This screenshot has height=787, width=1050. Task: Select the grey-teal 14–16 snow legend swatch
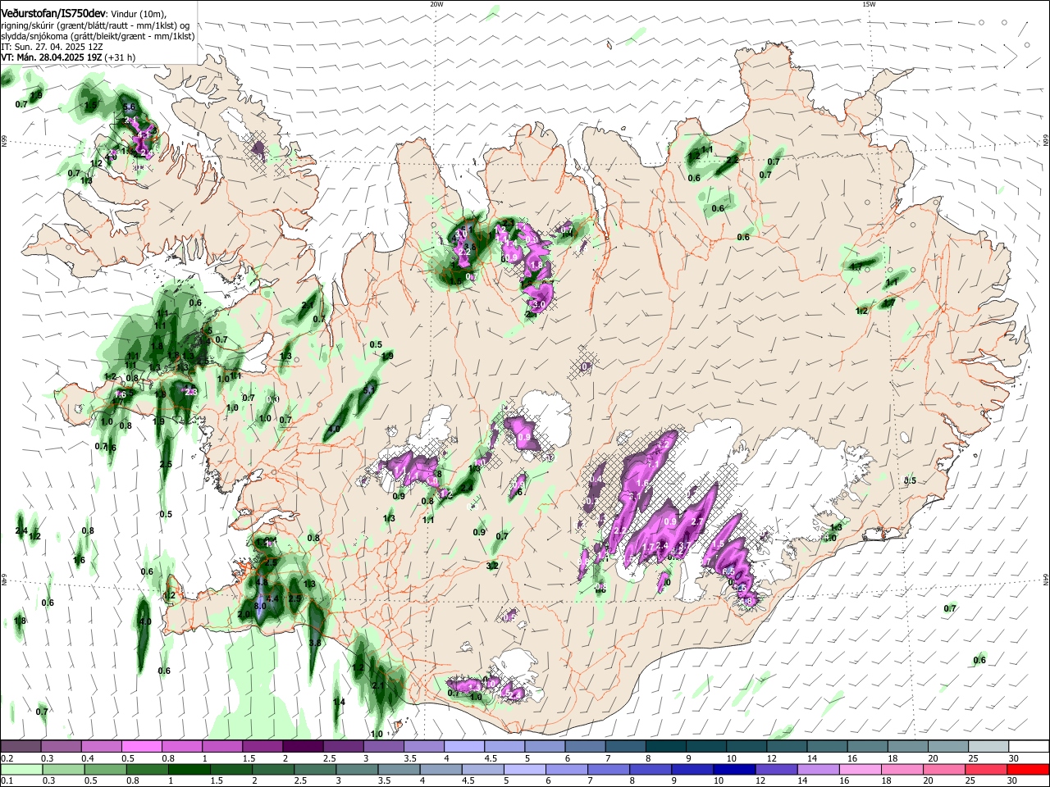pyautogui.click(x=828, y=747)
